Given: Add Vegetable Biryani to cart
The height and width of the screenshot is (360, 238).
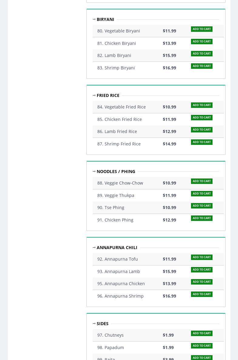Looking at the screenshot, I should (x=202, y=29).
